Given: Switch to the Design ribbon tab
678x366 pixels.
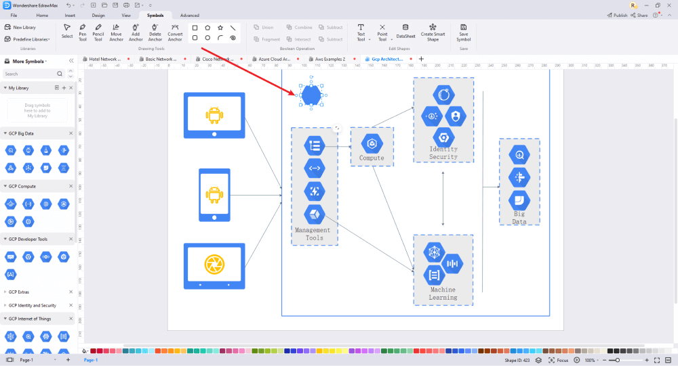Looking at the screenshot, I should pyautogui.click(x=98, y=16).
